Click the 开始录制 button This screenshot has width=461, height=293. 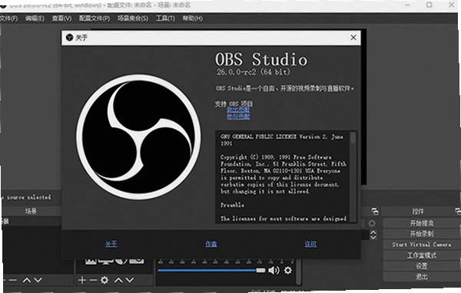coord(422,234)
